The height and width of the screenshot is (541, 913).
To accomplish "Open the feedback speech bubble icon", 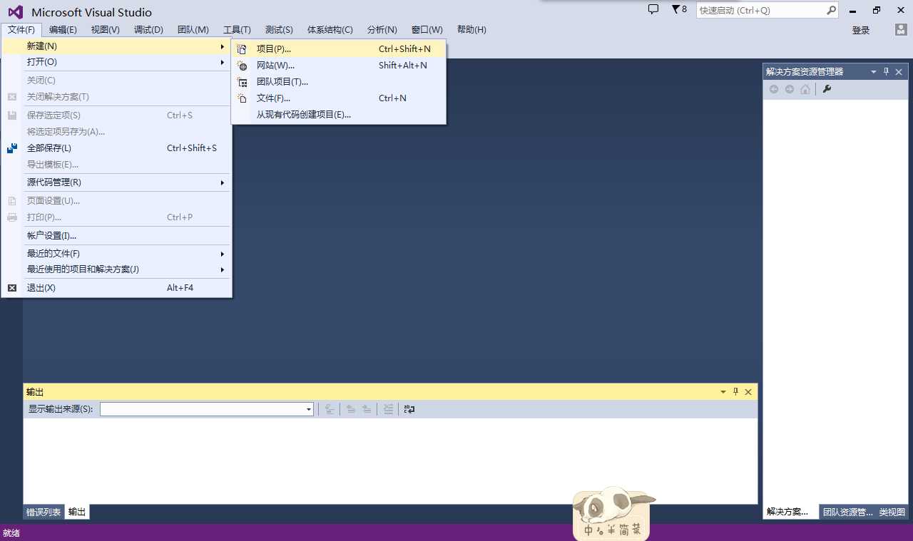I will (653, 9).
